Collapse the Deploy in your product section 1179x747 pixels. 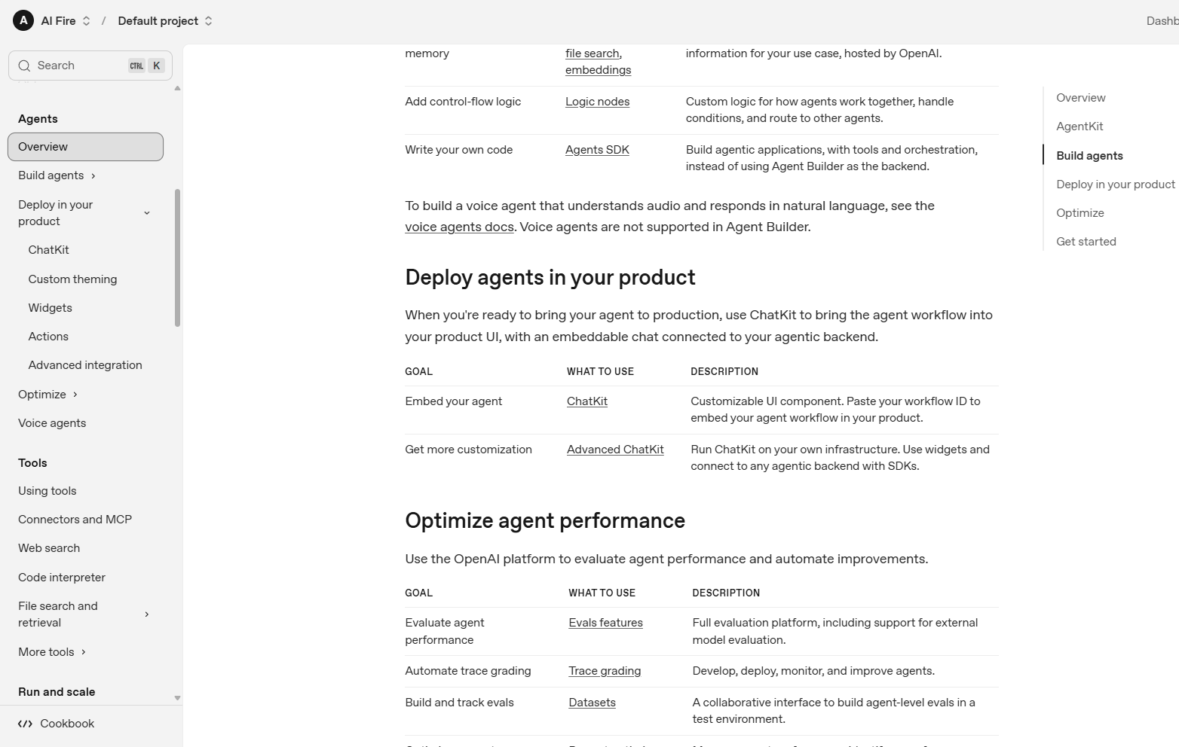click(x=146, y=213)
